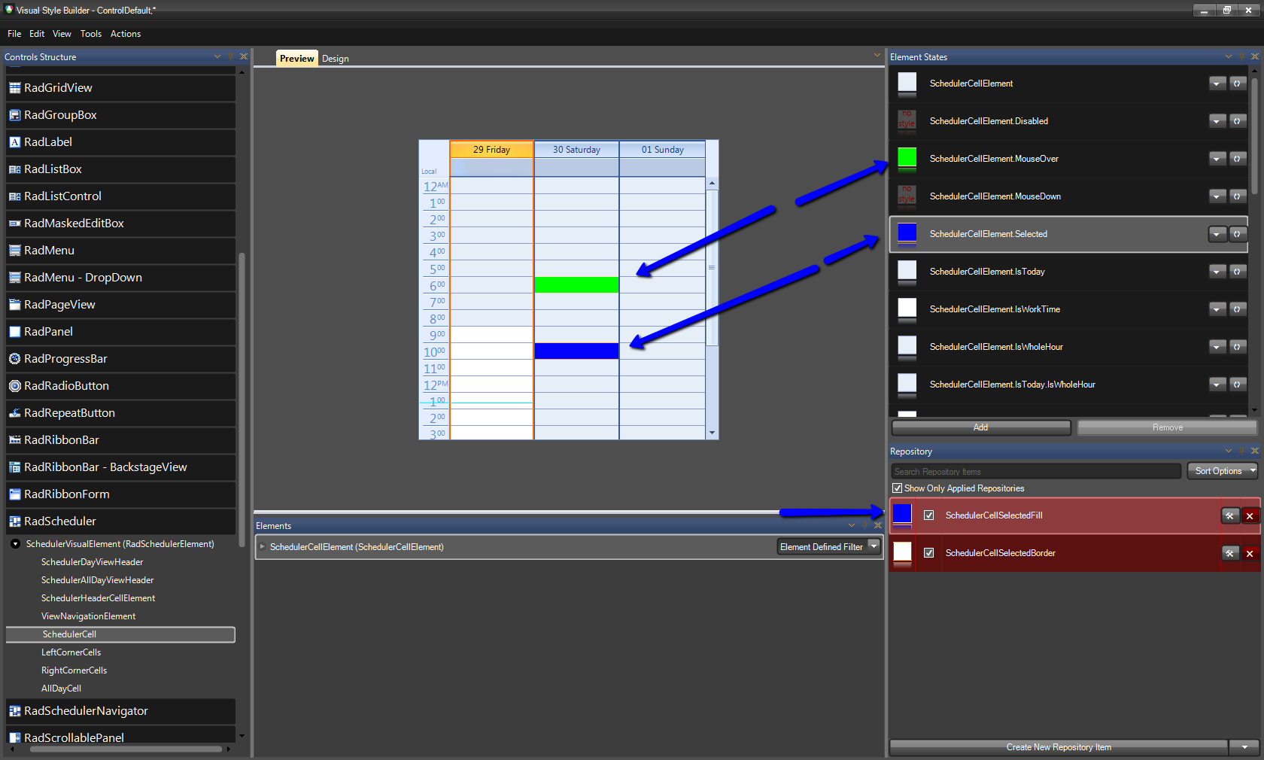The height and width of the screenshot is (760, 1264).
Task: Click the 30 Saturday column header
Action: 576,149
